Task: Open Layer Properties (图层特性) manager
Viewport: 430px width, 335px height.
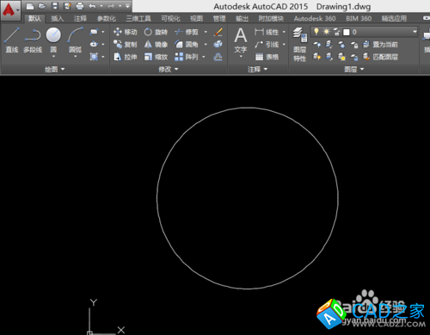Action: click(300, 45)
